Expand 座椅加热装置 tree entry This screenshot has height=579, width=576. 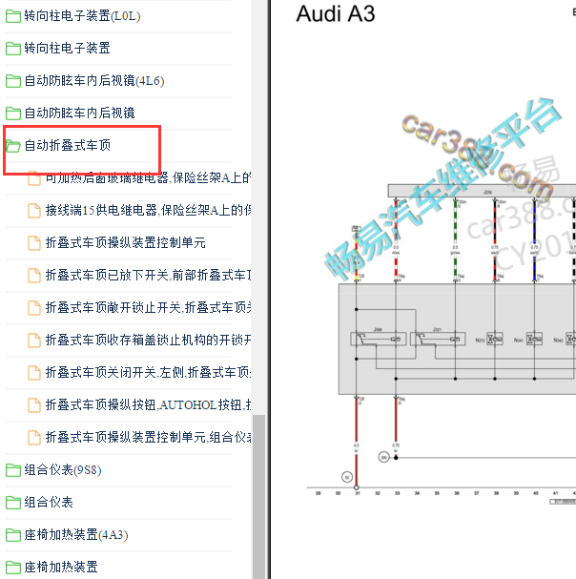(61, 568)
